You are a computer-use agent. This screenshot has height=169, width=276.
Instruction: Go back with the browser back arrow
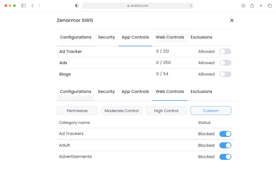tap(32, 6)
